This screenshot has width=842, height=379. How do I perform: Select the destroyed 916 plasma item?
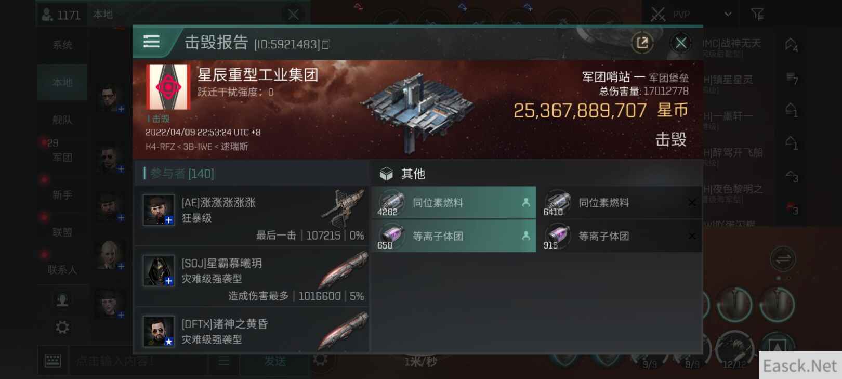pyautogui.click(x=620, y=236)
